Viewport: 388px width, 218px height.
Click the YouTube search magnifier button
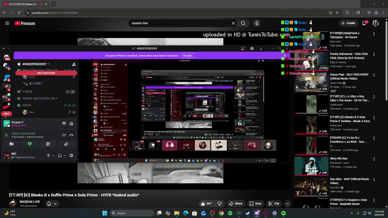[243, 23]
